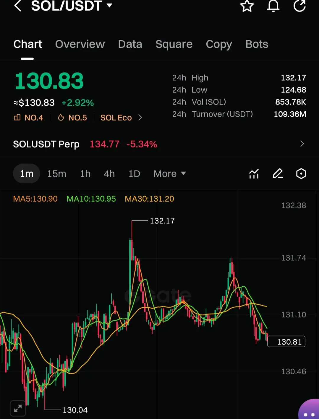Viewport: 319px width, 419px height.
Task: Tap the perp price 134.77
Action: 104,144
